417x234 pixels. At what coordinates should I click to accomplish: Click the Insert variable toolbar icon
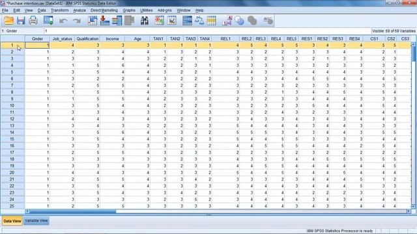[x=172, y=21]
